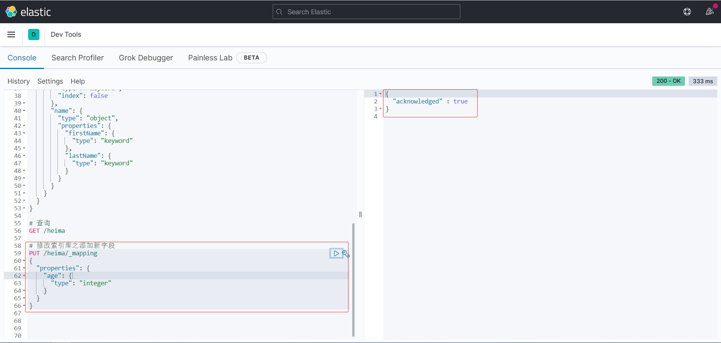Collapse the fold at line 60
Image resolution: width=721 pixels, height=343 pixels.
point(24,261)
